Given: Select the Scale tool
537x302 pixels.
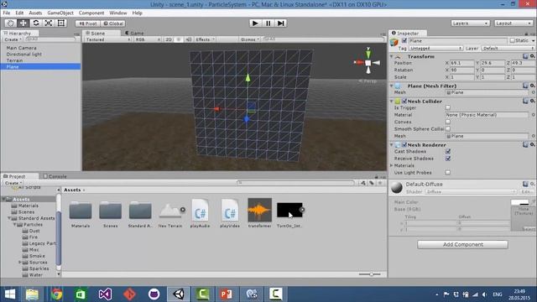Looking at the screenshot, I should pos(49,23).
